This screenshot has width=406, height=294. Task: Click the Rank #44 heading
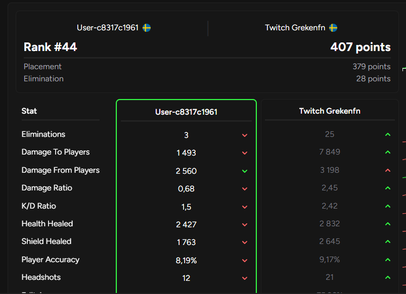tap(50, 47)
